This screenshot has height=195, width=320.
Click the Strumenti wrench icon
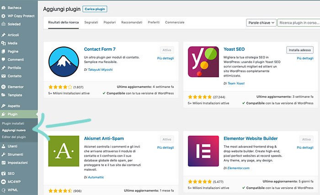4,154
